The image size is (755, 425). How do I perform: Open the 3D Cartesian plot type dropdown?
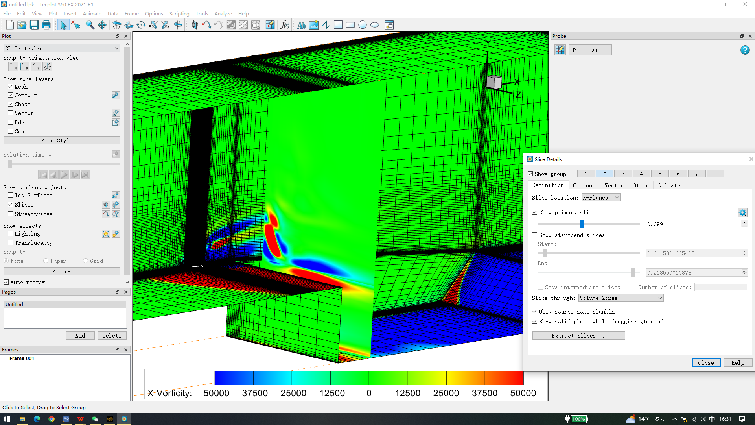pyautogui.click(x=61, y=48)
